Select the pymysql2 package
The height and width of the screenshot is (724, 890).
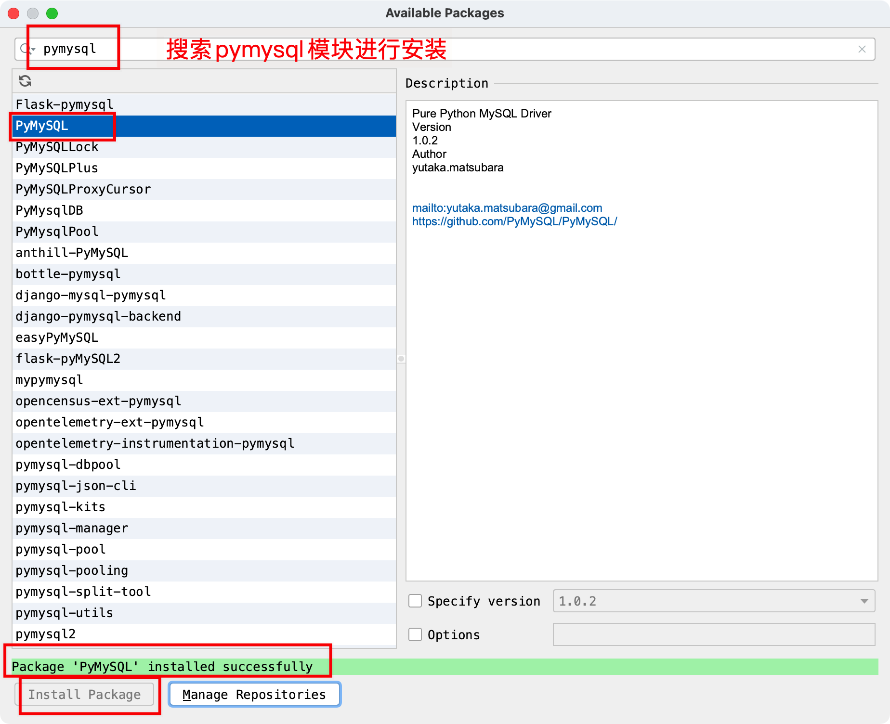pos(204,634)
